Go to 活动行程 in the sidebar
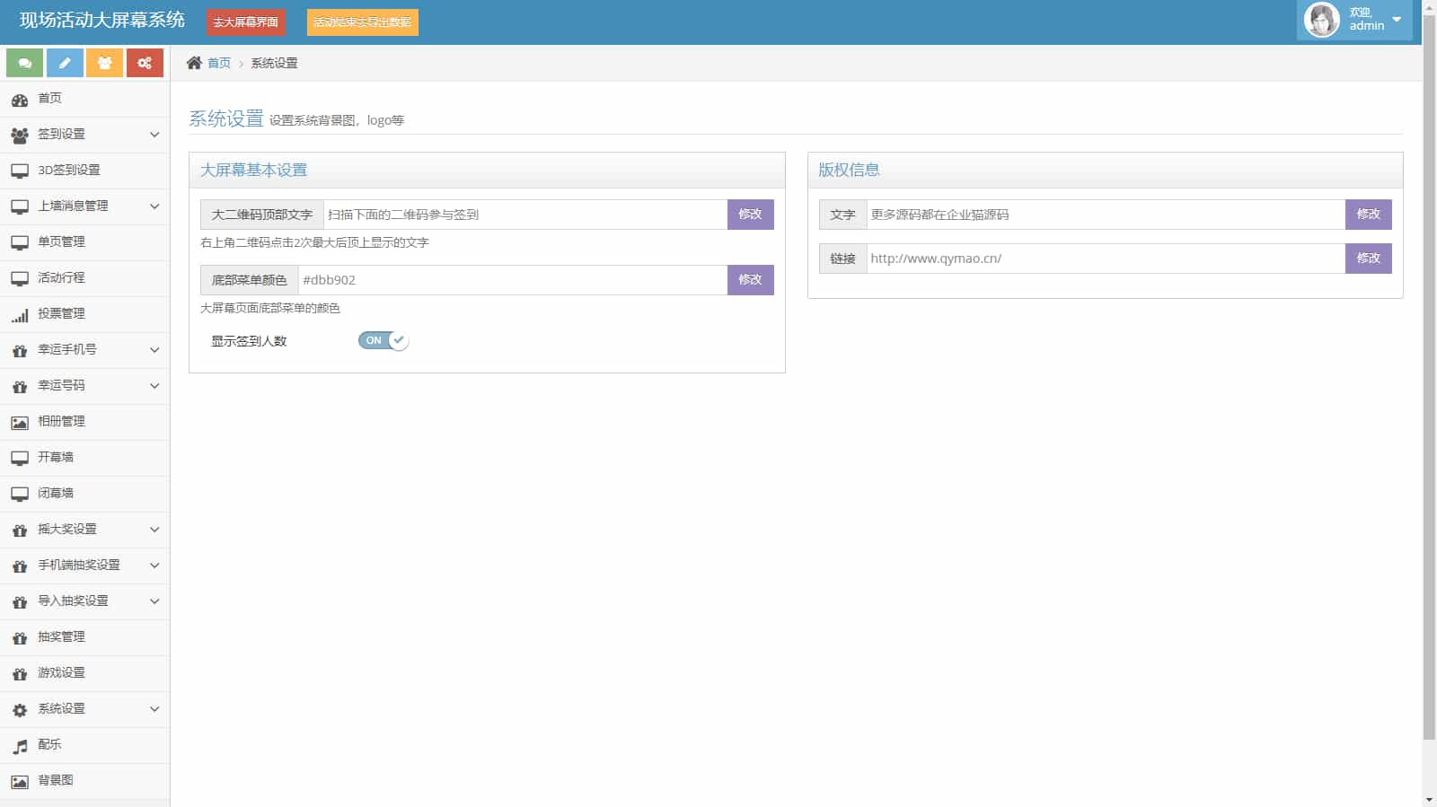 [61, 278]
